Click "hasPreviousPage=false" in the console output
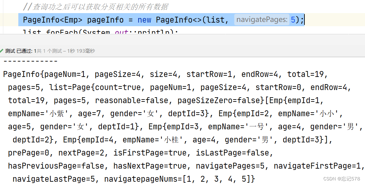Viewport: 365px width, 184px height. coord(56,166)
